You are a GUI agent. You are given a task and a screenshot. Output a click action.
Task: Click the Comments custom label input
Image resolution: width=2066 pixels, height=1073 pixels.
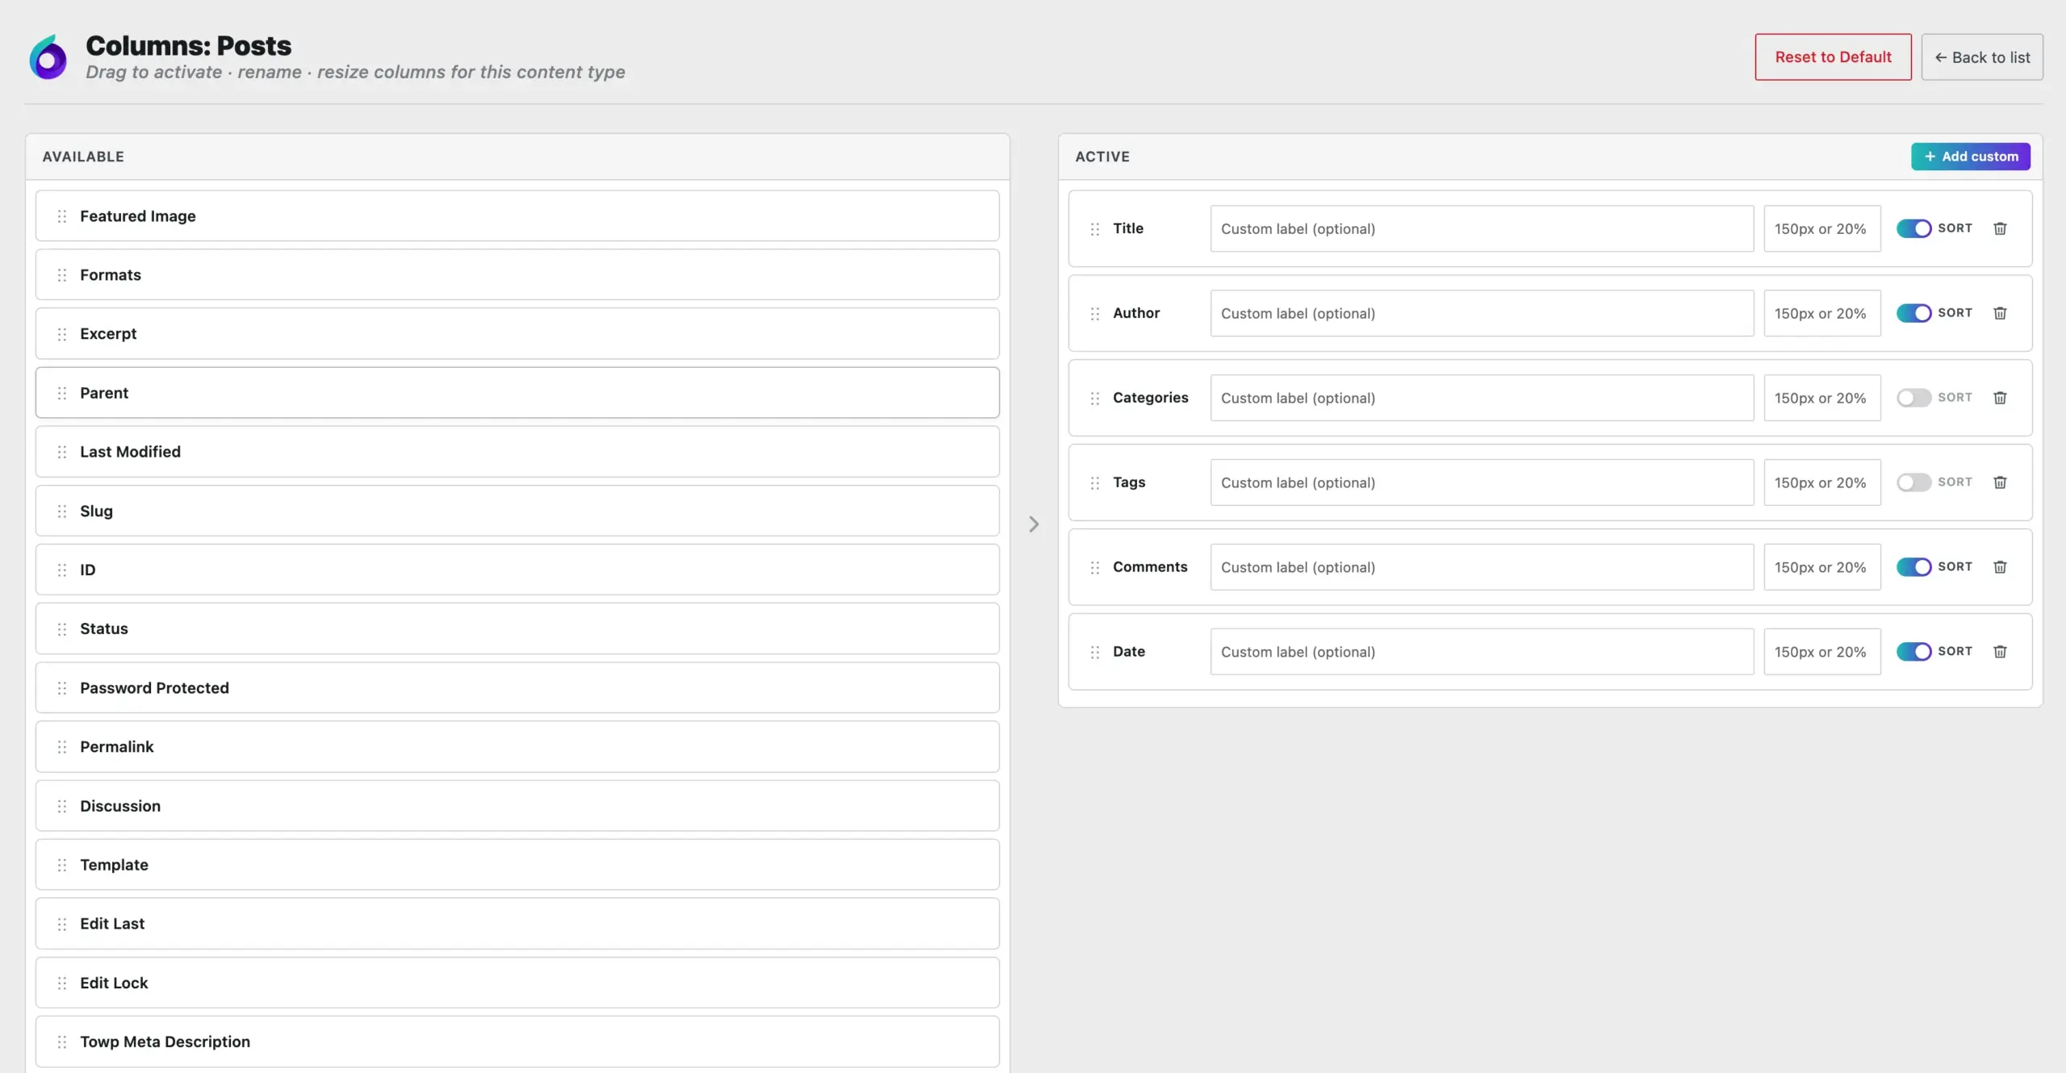(x=1482, y=567)
